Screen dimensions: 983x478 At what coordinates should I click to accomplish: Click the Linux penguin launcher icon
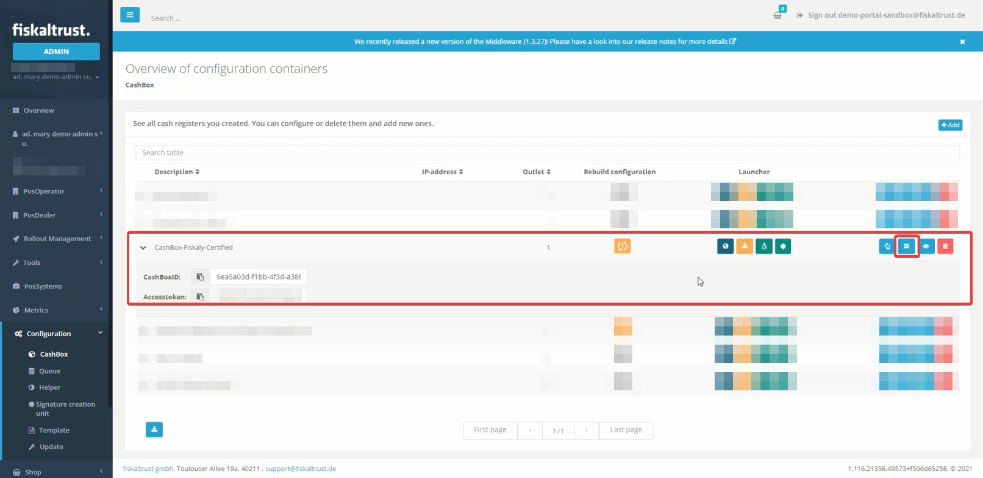(x=763, y=247)
